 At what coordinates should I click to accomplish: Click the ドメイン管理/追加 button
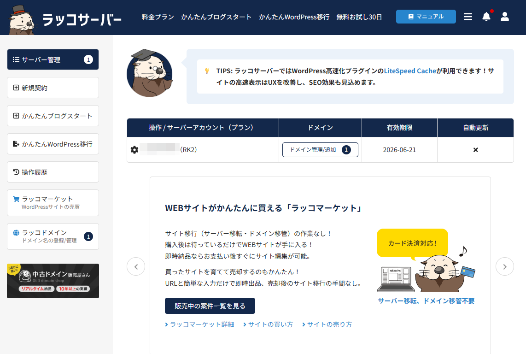tap(320, 150)
